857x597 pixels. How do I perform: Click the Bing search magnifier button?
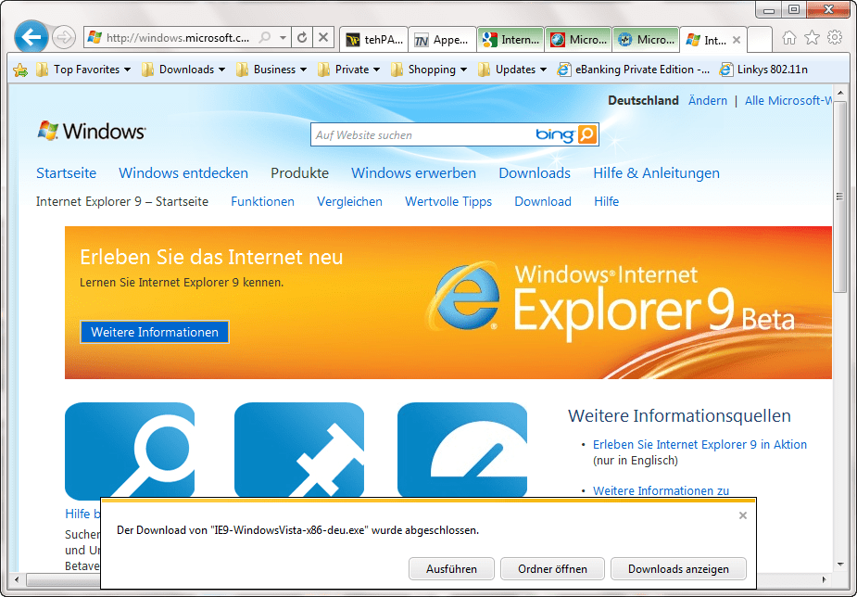pyautogui.click(x=587, y=135)
